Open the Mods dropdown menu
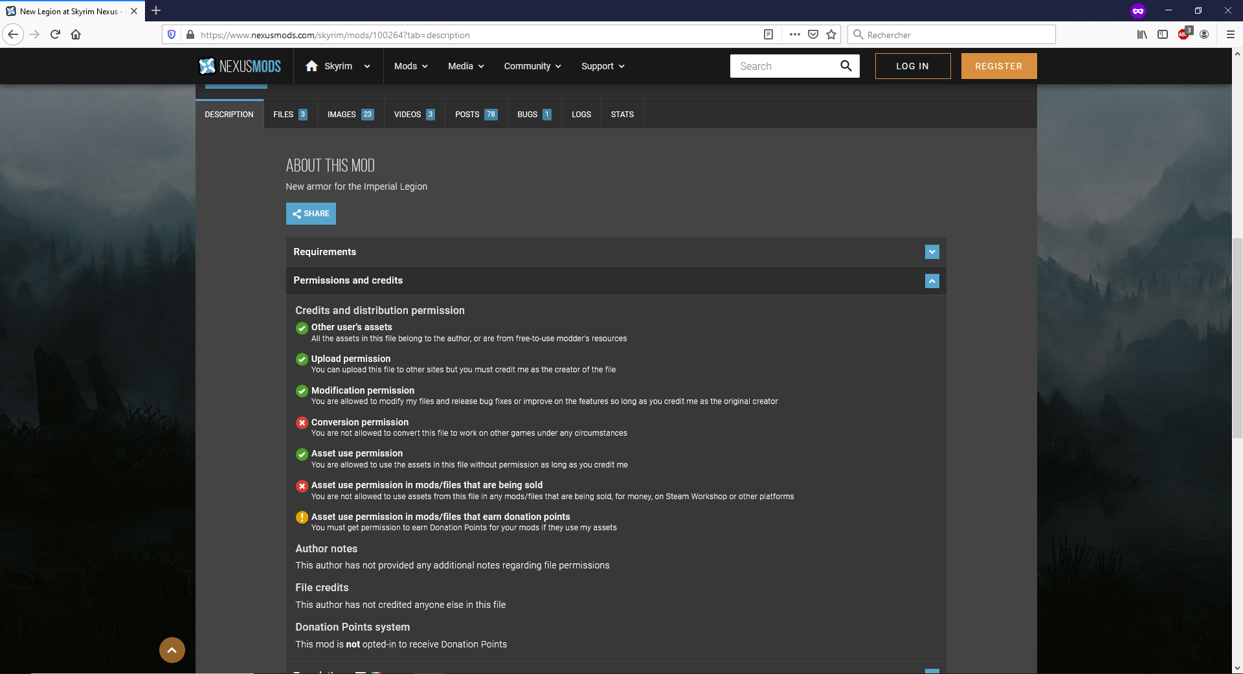The height and width of the screenshot is (674, 1243). click(411, 66)
